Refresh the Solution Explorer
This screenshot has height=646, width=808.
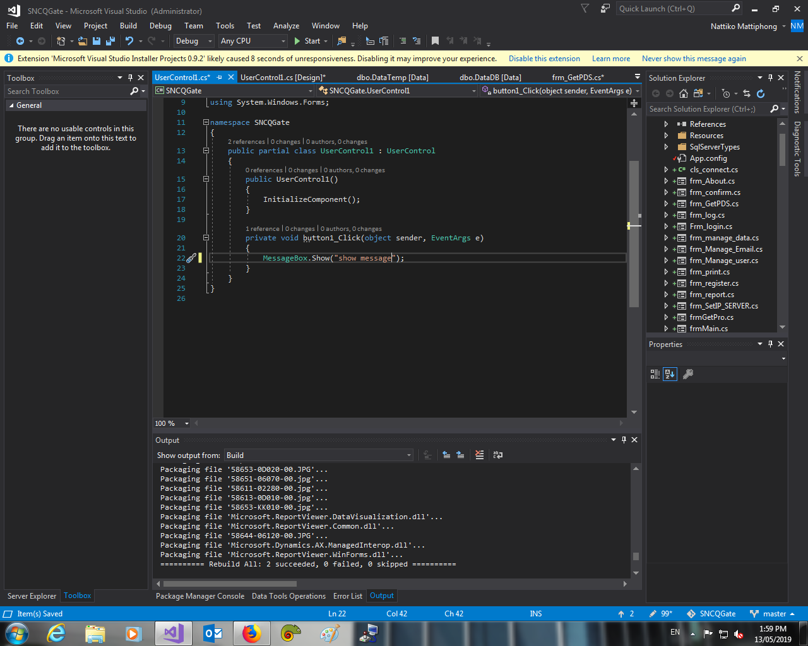761,93
